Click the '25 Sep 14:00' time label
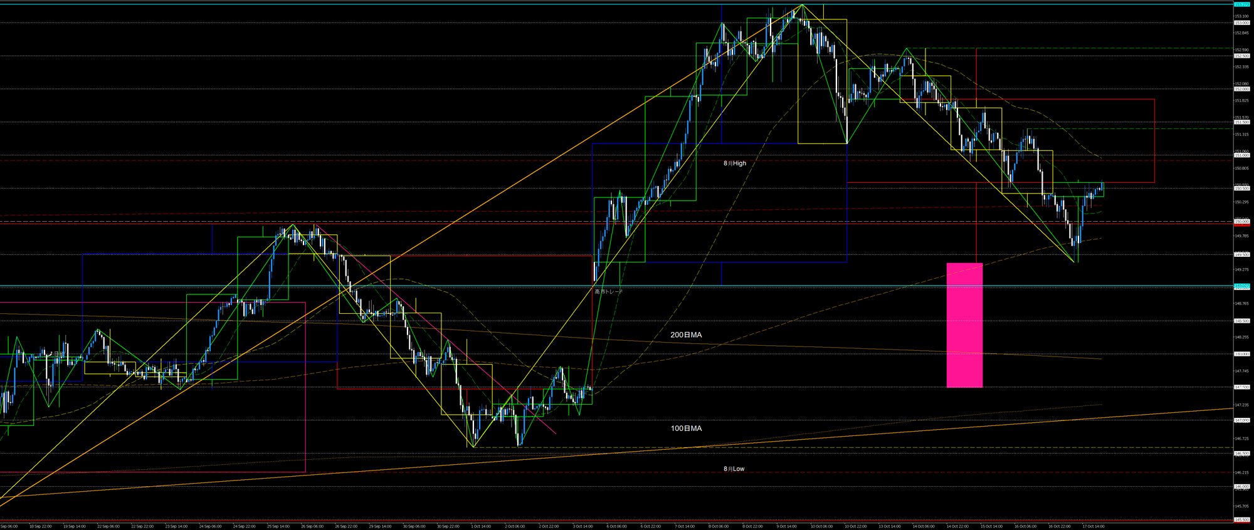The image size is (1254, 530). (x=278, y=526)
